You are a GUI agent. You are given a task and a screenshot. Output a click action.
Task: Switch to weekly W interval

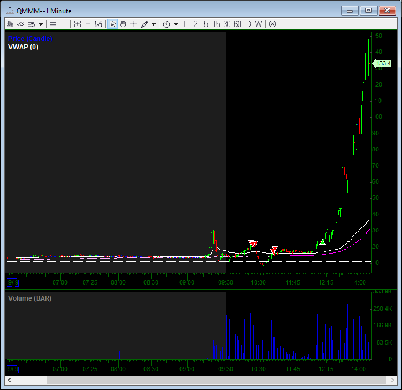pyautogui.click(x=259, y=24)
